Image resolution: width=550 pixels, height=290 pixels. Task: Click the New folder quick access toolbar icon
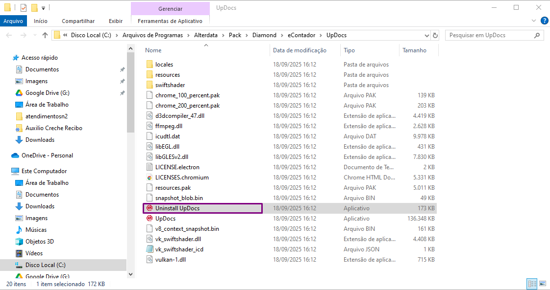tap(34, 8)
